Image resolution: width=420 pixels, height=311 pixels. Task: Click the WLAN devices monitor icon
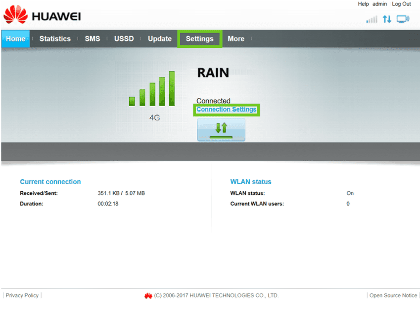pyautogui.click(x=403, y=19)
